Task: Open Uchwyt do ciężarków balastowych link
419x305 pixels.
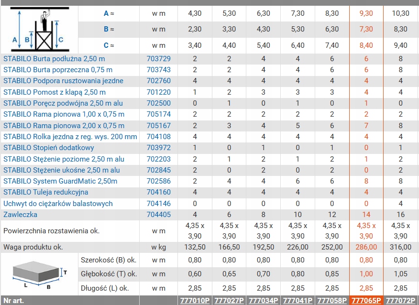Action: point(58,204)
